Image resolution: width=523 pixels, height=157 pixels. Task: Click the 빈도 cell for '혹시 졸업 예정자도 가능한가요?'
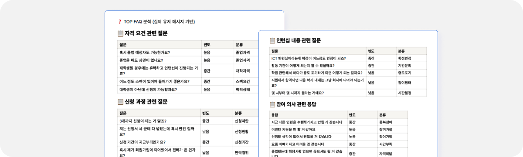pos(207,52)
